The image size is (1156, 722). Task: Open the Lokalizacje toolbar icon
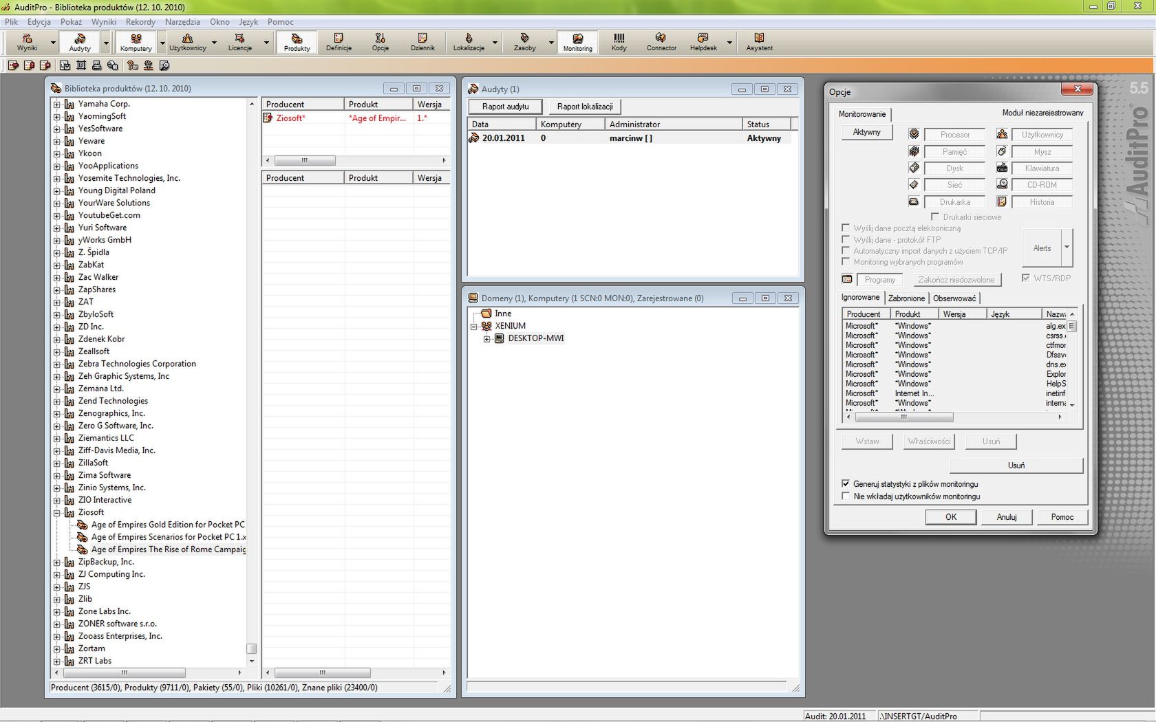pos(469,42)
